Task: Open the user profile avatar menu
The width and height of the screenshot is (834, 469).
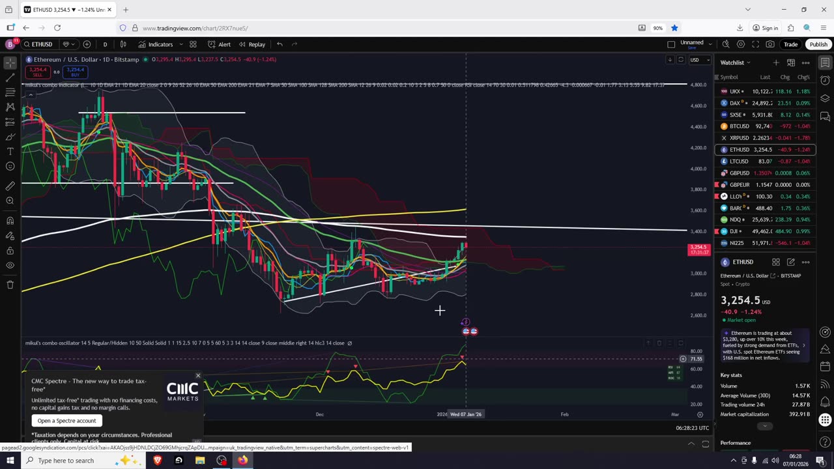Action: click(10, 44)
